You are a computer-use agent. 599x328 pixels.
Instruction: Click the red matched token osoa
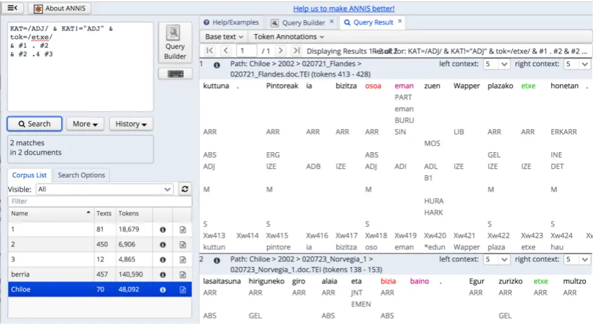(373, 85)
